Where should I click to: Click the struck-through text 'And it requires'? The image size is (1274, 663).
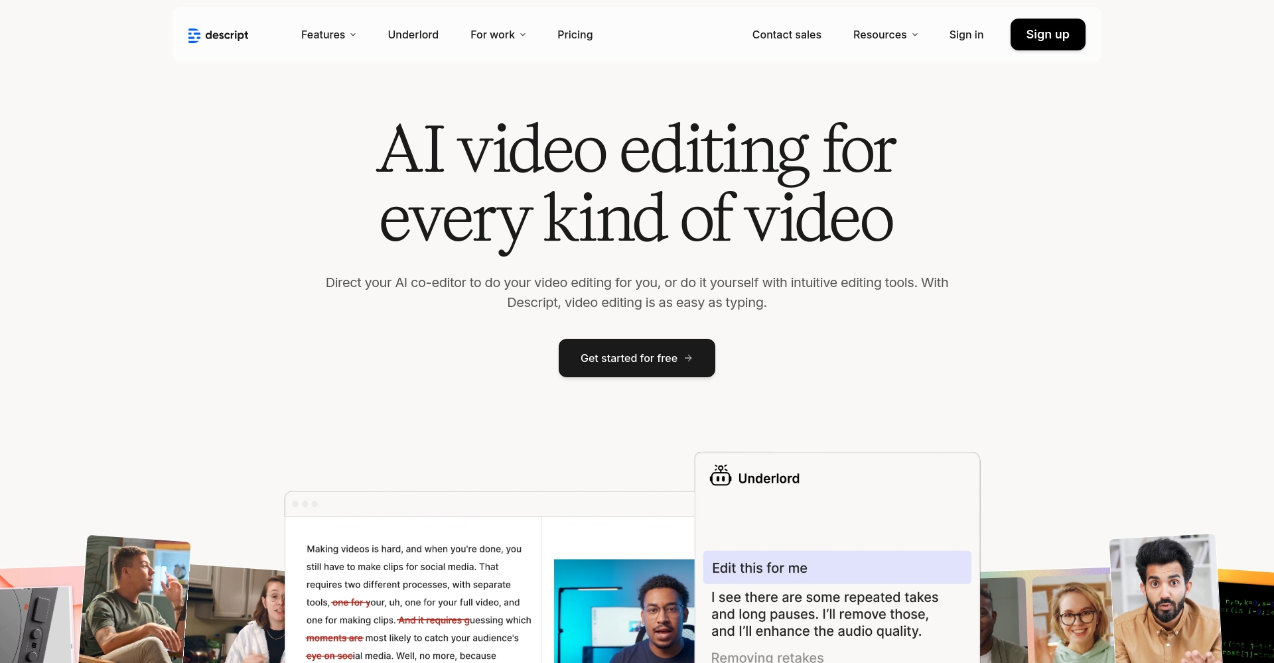pos(433,621)
